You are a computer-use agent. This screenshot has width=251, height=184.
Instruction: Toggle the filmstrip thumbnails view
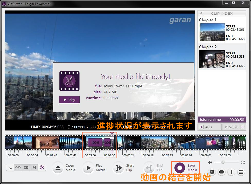click(26, 167)
